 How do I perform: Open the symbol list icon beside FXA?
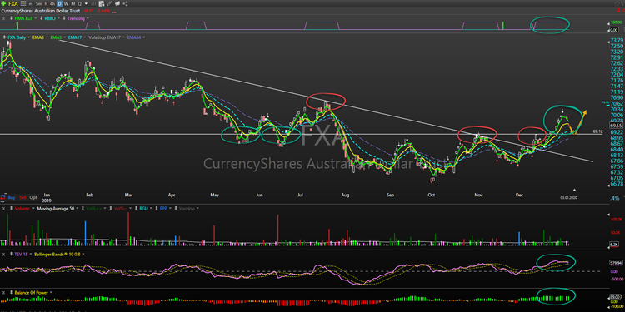tap(23, 3)
